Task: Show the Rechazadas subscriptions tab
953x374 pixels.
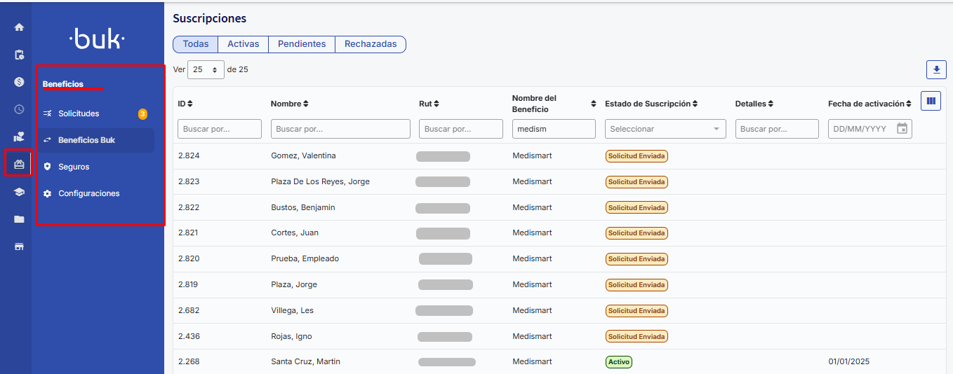Action: 371,44
